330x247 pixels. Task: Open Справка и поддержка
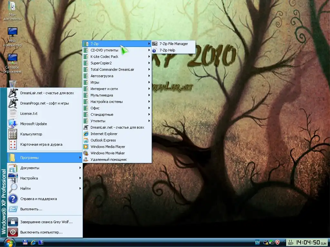point(44,199)
